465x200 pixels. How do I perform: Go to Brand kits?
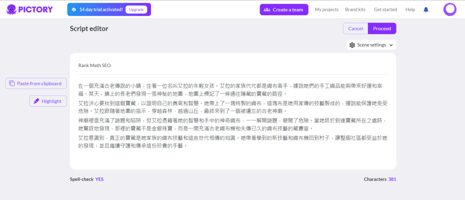(356, 10)
